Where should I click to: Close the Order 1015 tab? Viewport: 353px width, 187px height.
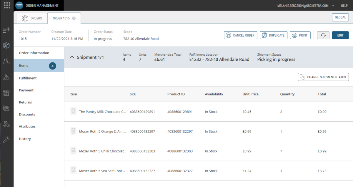point(74,18)
